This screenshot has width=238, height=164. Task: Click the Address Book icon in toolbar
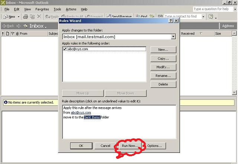coord(160,16)
